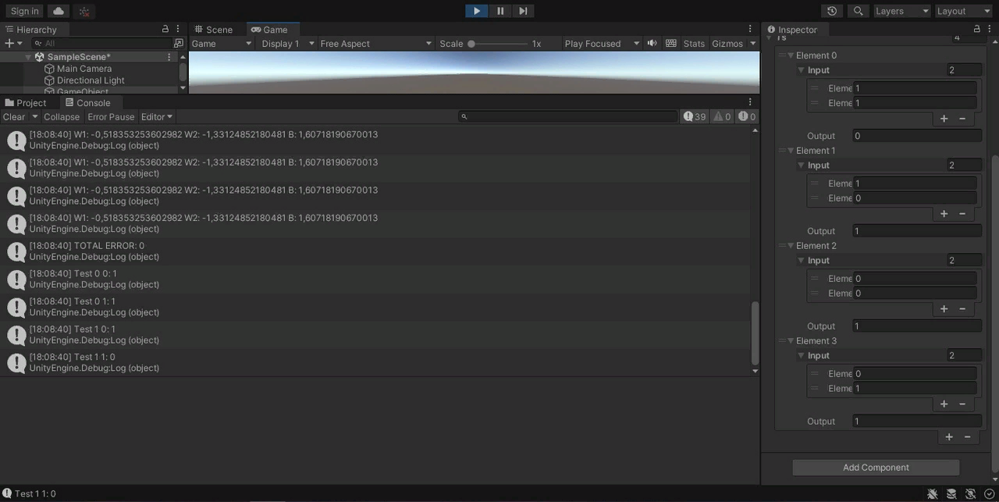Toggle Stats overlay in the Game view
This screenshot has height=502, width=999.
point(693,44)
